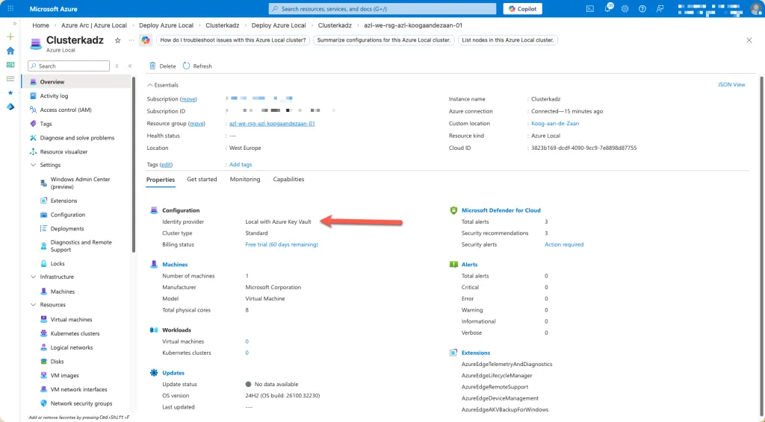Click the create resource plus icon
Image resolution: width=765 pixels, height=422 pixels.
click(x=10, y=37)
